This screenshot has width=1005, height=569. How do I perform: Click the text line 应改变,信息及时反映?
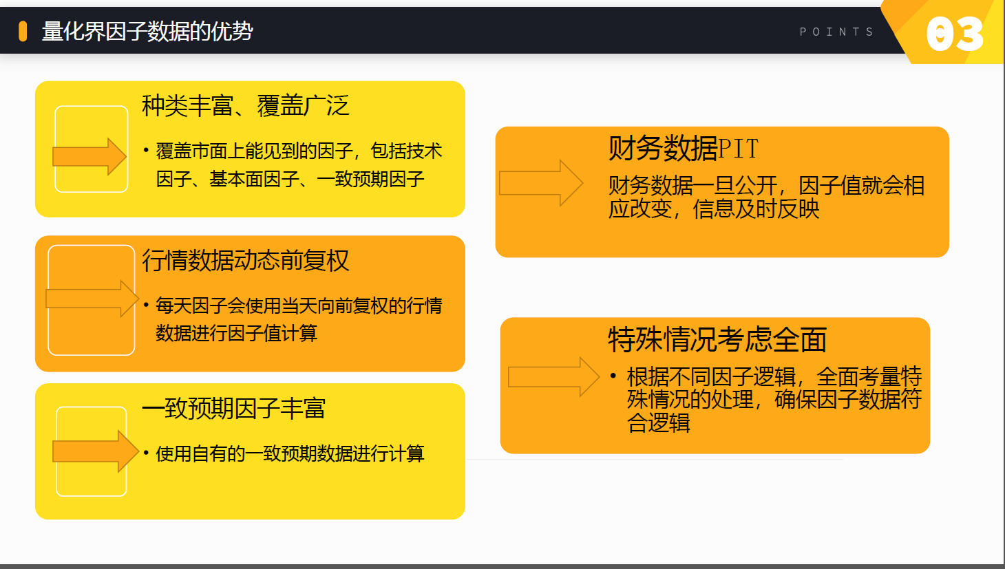(714, 208)
